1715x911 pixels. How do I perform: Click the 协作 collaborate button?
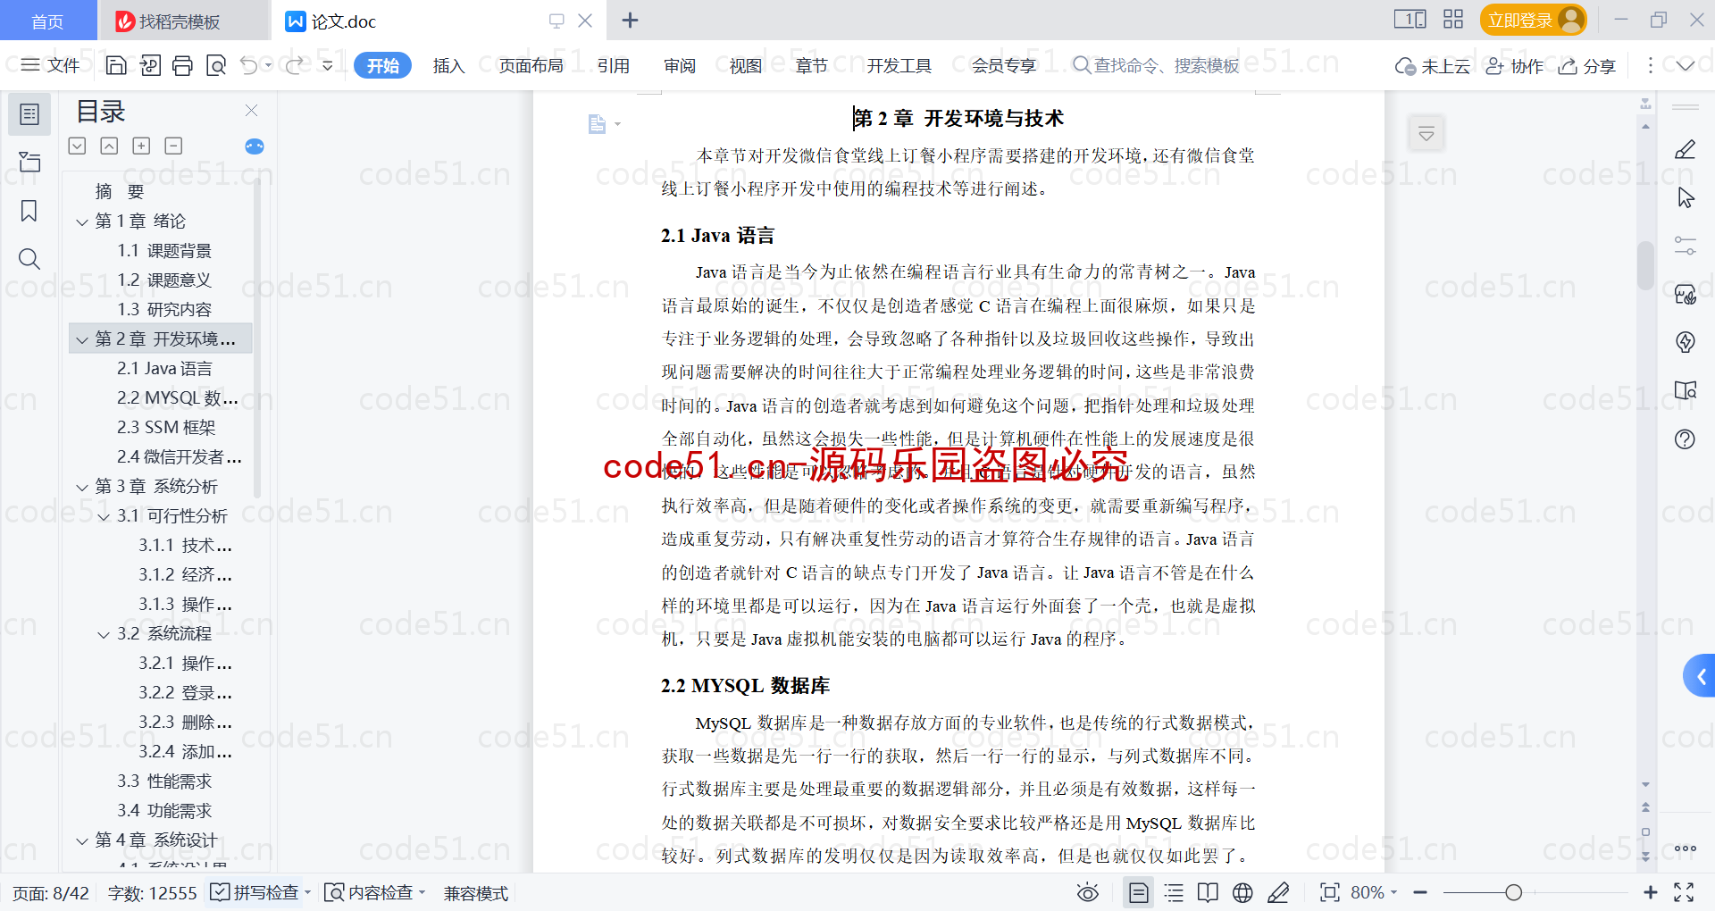pyautogui.click(x=1514, y=66)
